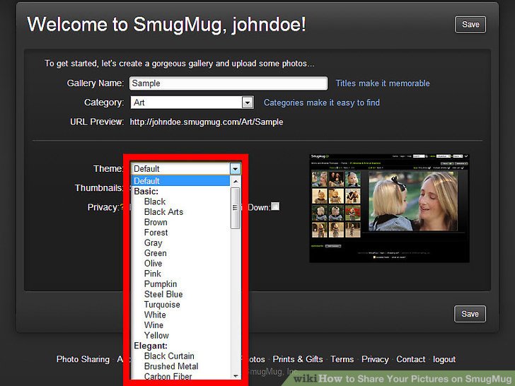Viewport: 515px width, 386px height.
Task: Select the Turquoise theme
Action: point(162,305)
